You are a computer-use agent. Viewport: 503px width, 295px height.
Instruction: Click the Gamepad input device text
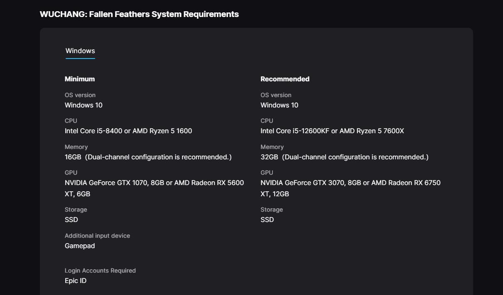[80, 246]
